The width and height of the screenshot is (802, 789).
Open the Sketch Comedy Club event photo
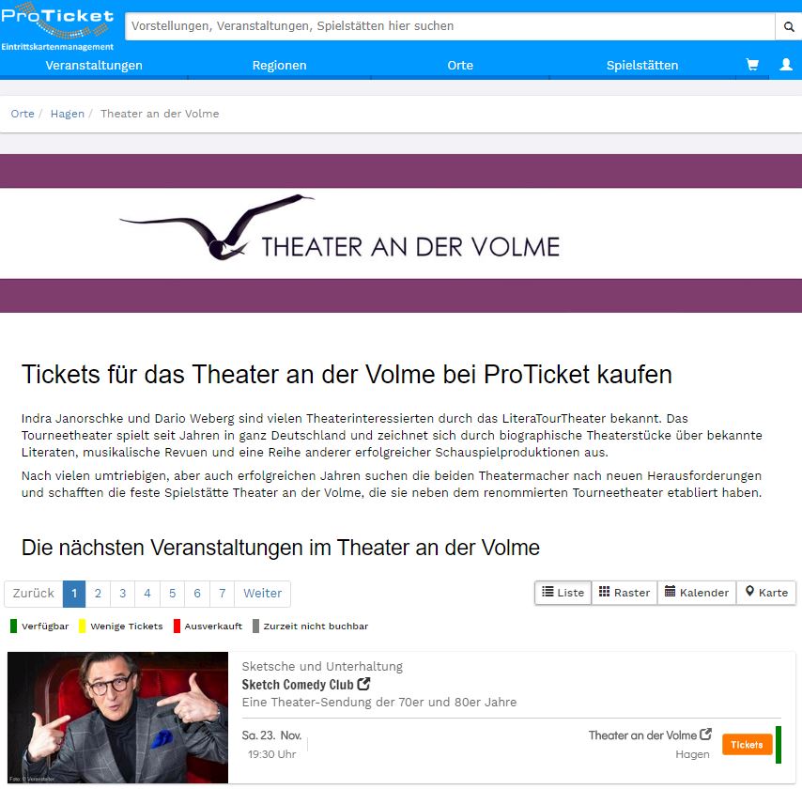(117, 718)
